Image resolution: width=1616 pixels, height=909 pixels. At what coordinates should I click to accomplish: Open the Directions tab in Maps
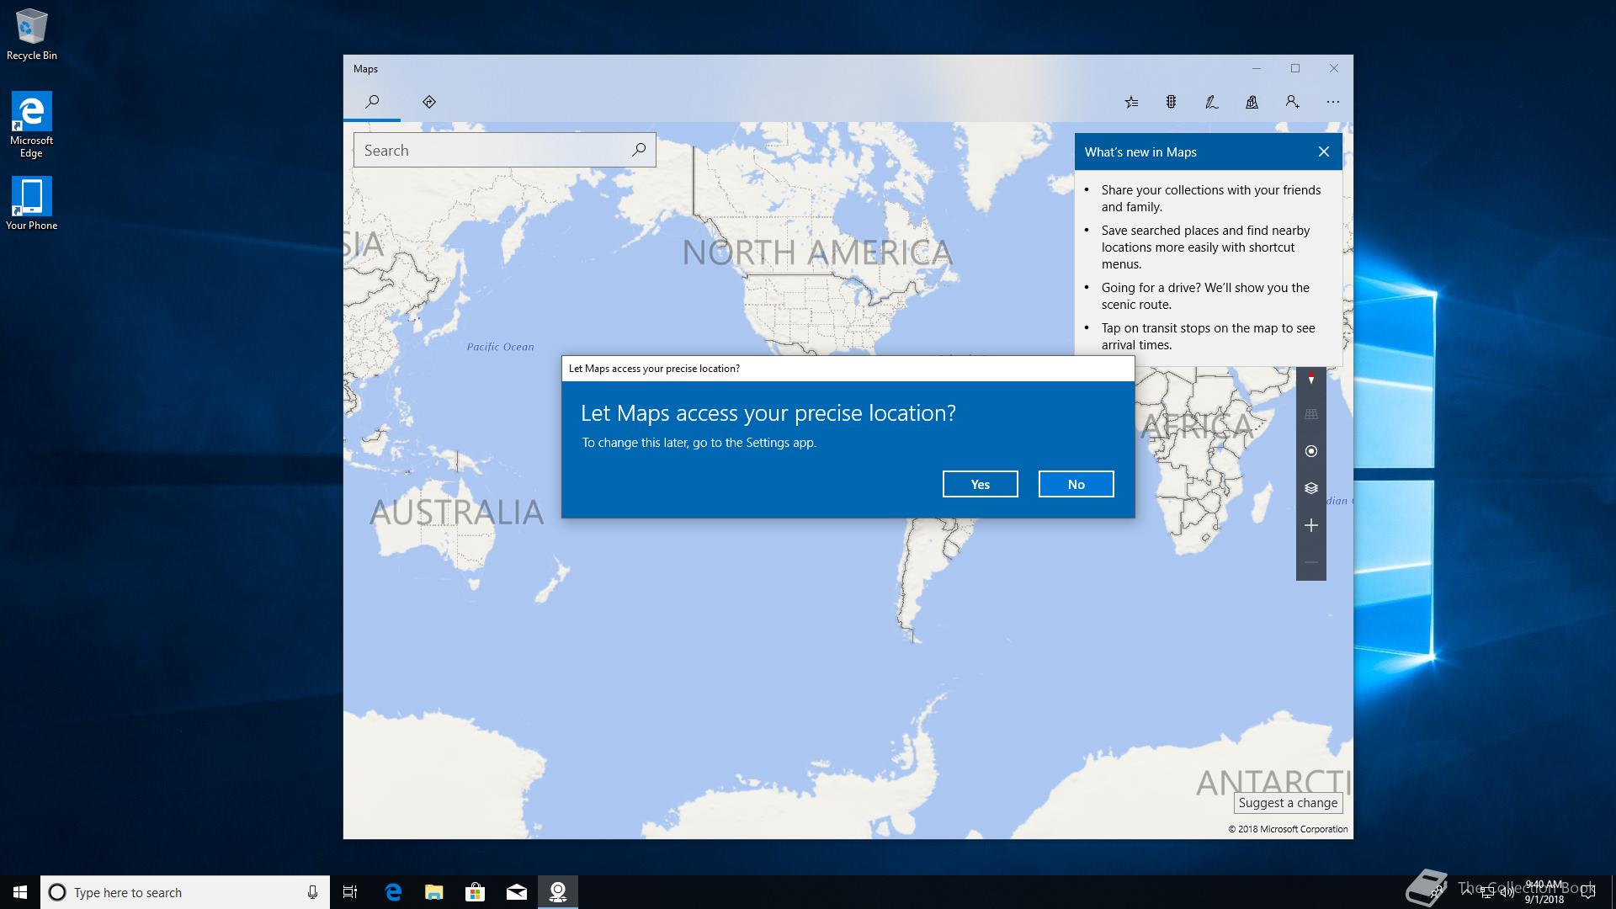click(429, 102)
